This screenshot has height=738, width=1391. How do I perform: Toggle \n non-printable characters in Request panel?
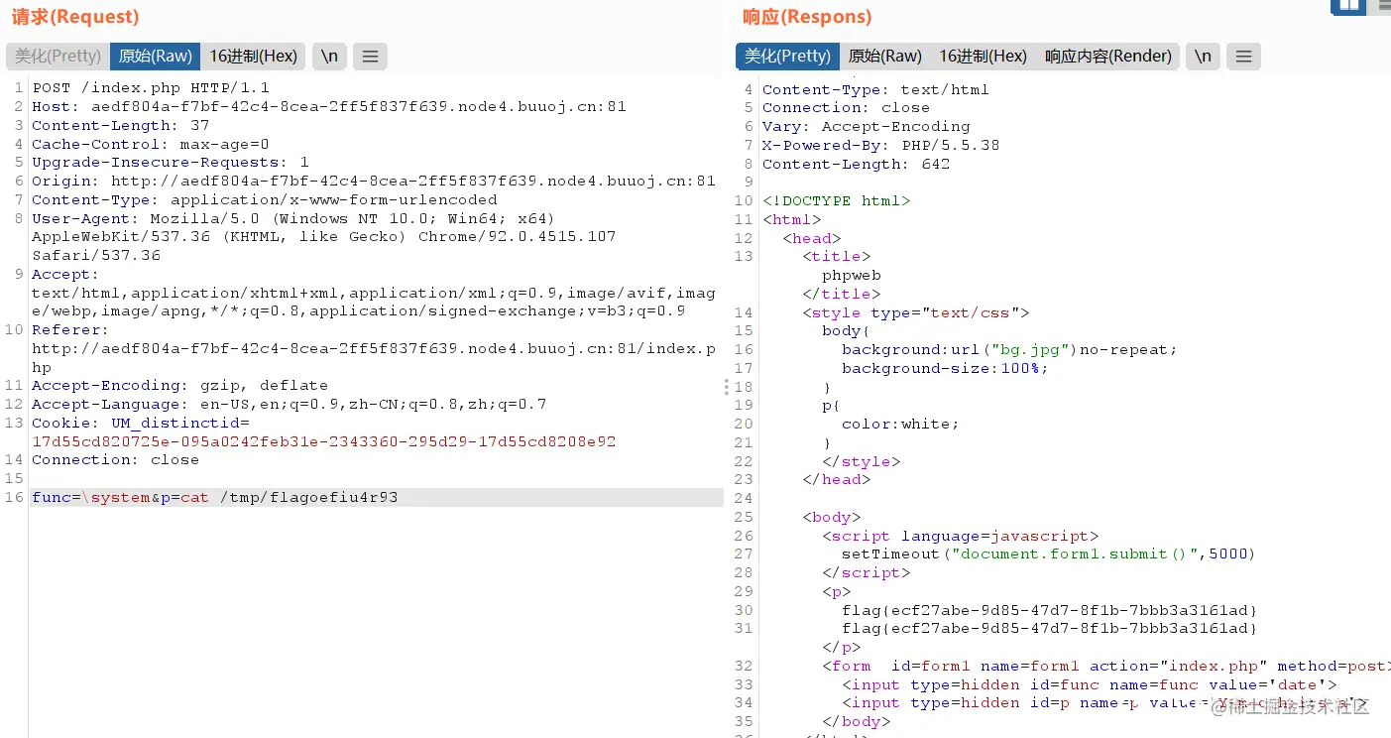point(329,57)
